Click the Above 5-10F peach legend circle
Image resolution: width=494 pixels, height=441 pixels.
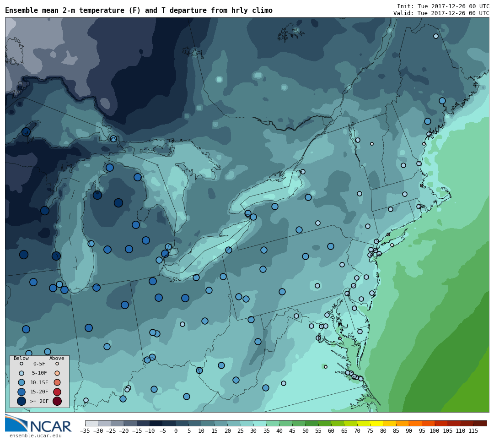pyautogui.click(x=57, y=373)
